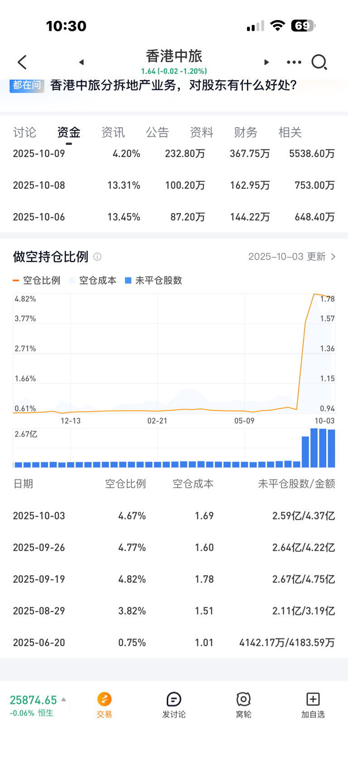Select the 2025-10-08 row date
348x758 pixels.
[x=39, y=185]
